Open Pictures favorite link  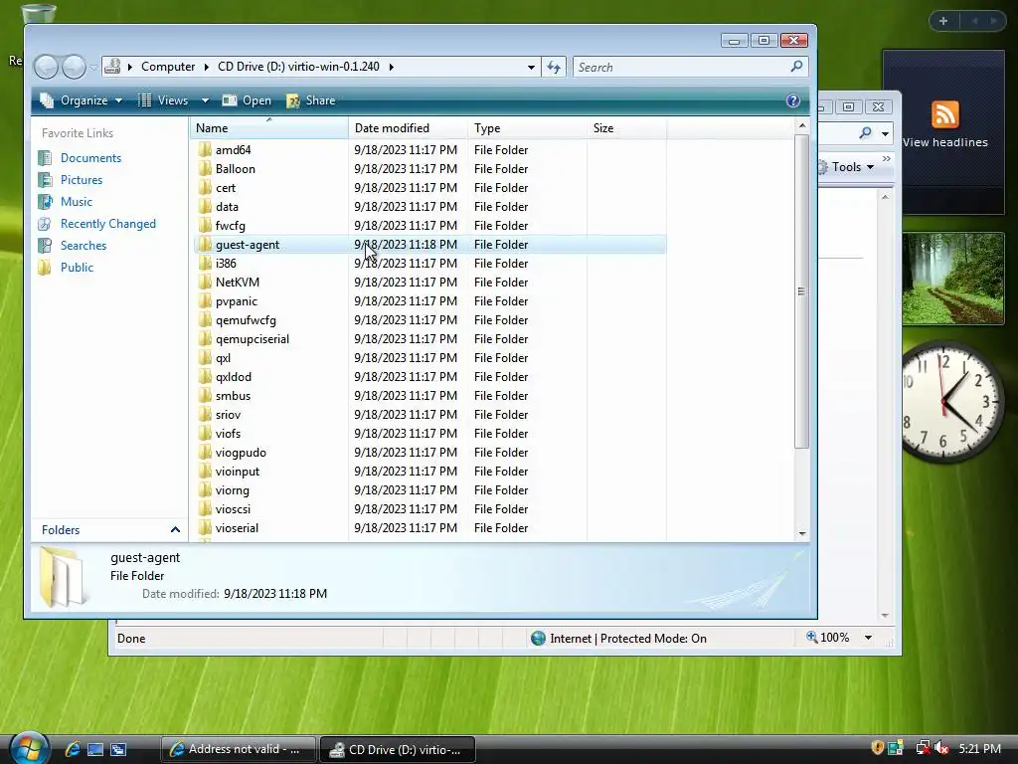pyautogui.click(x=82, y=180)
